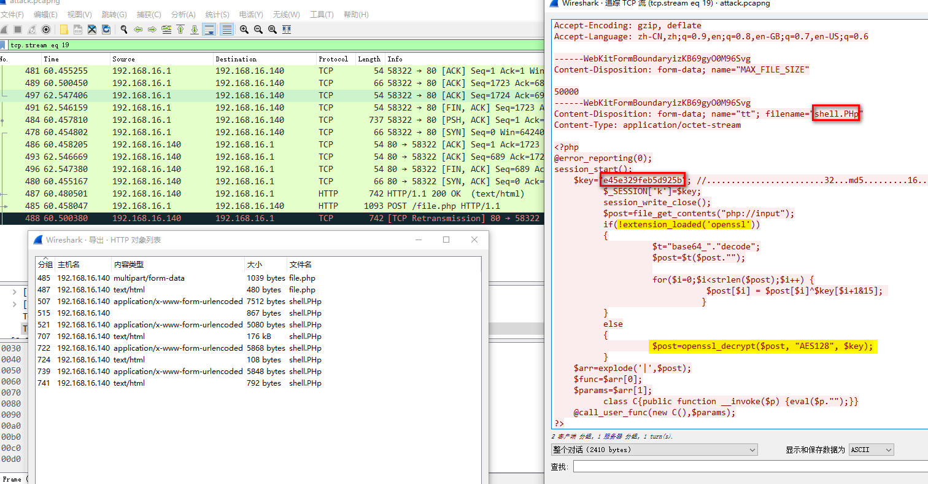Sort HTTP object list by 文件名 column
The width and height of the screenshot is (928, 484).
pyautogui.click(x=384, y=264)
